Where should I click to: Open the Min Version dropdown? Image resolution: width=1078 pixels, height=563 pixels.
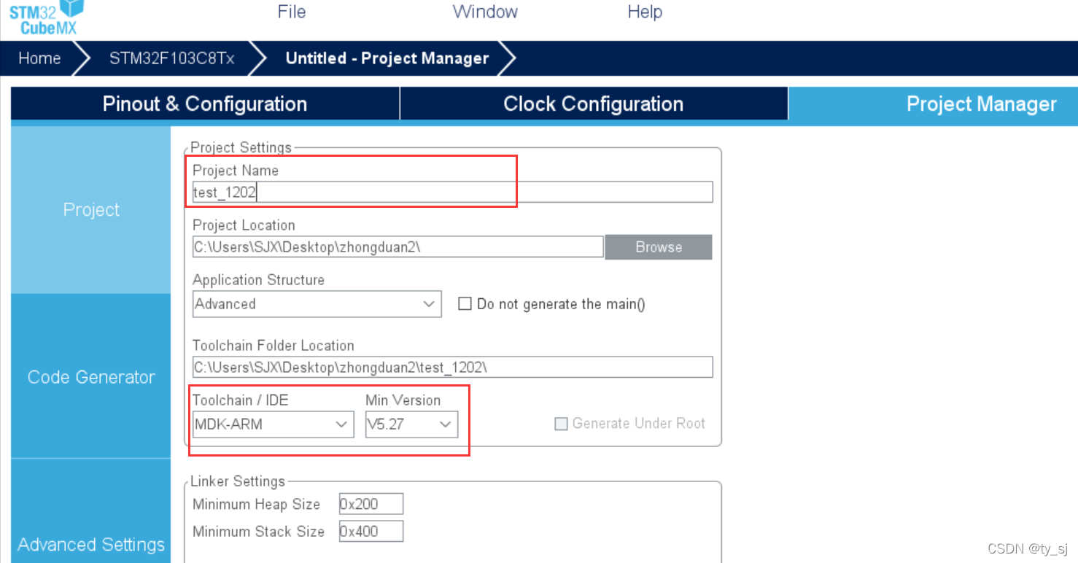tap(411, 424)
